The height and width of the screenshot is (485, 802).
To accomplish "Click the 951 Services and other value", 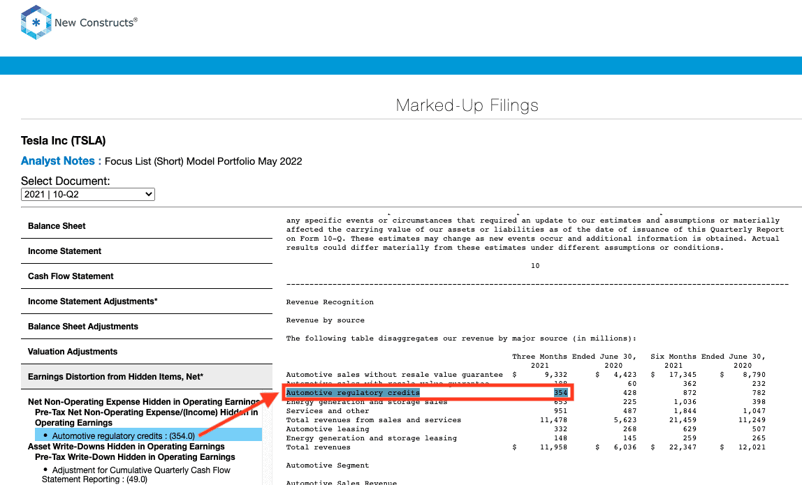I will 560,411.
